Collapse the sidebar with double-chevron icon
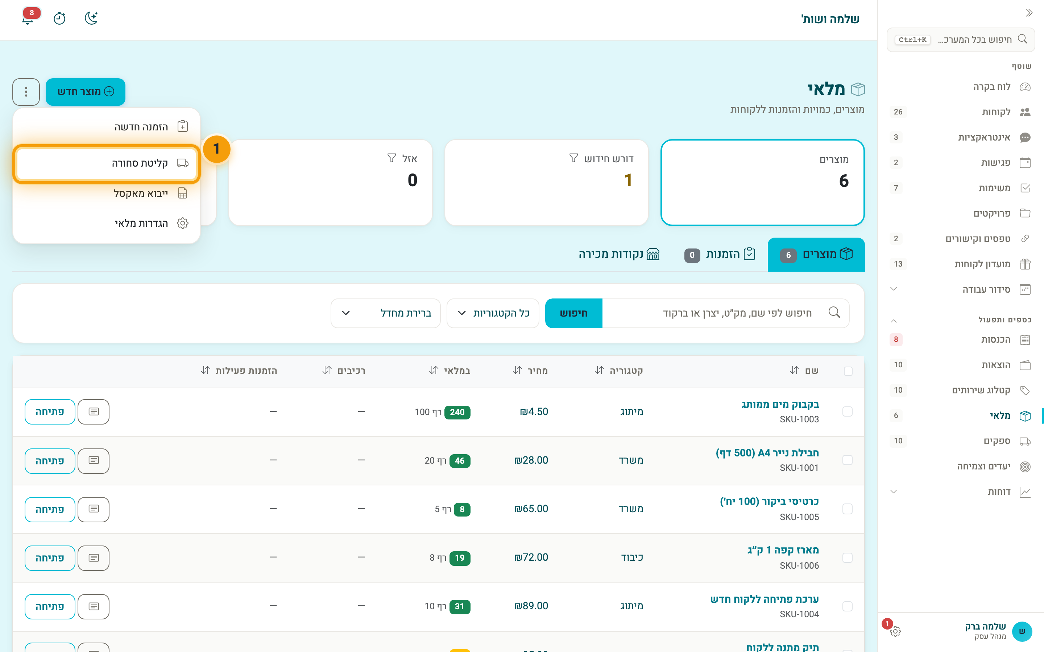1044x652 pixels. [x=1029, y=13]
